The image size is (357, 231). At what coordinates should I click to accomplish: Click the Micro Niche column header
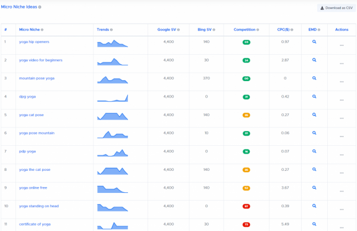[x=29, y=30]
